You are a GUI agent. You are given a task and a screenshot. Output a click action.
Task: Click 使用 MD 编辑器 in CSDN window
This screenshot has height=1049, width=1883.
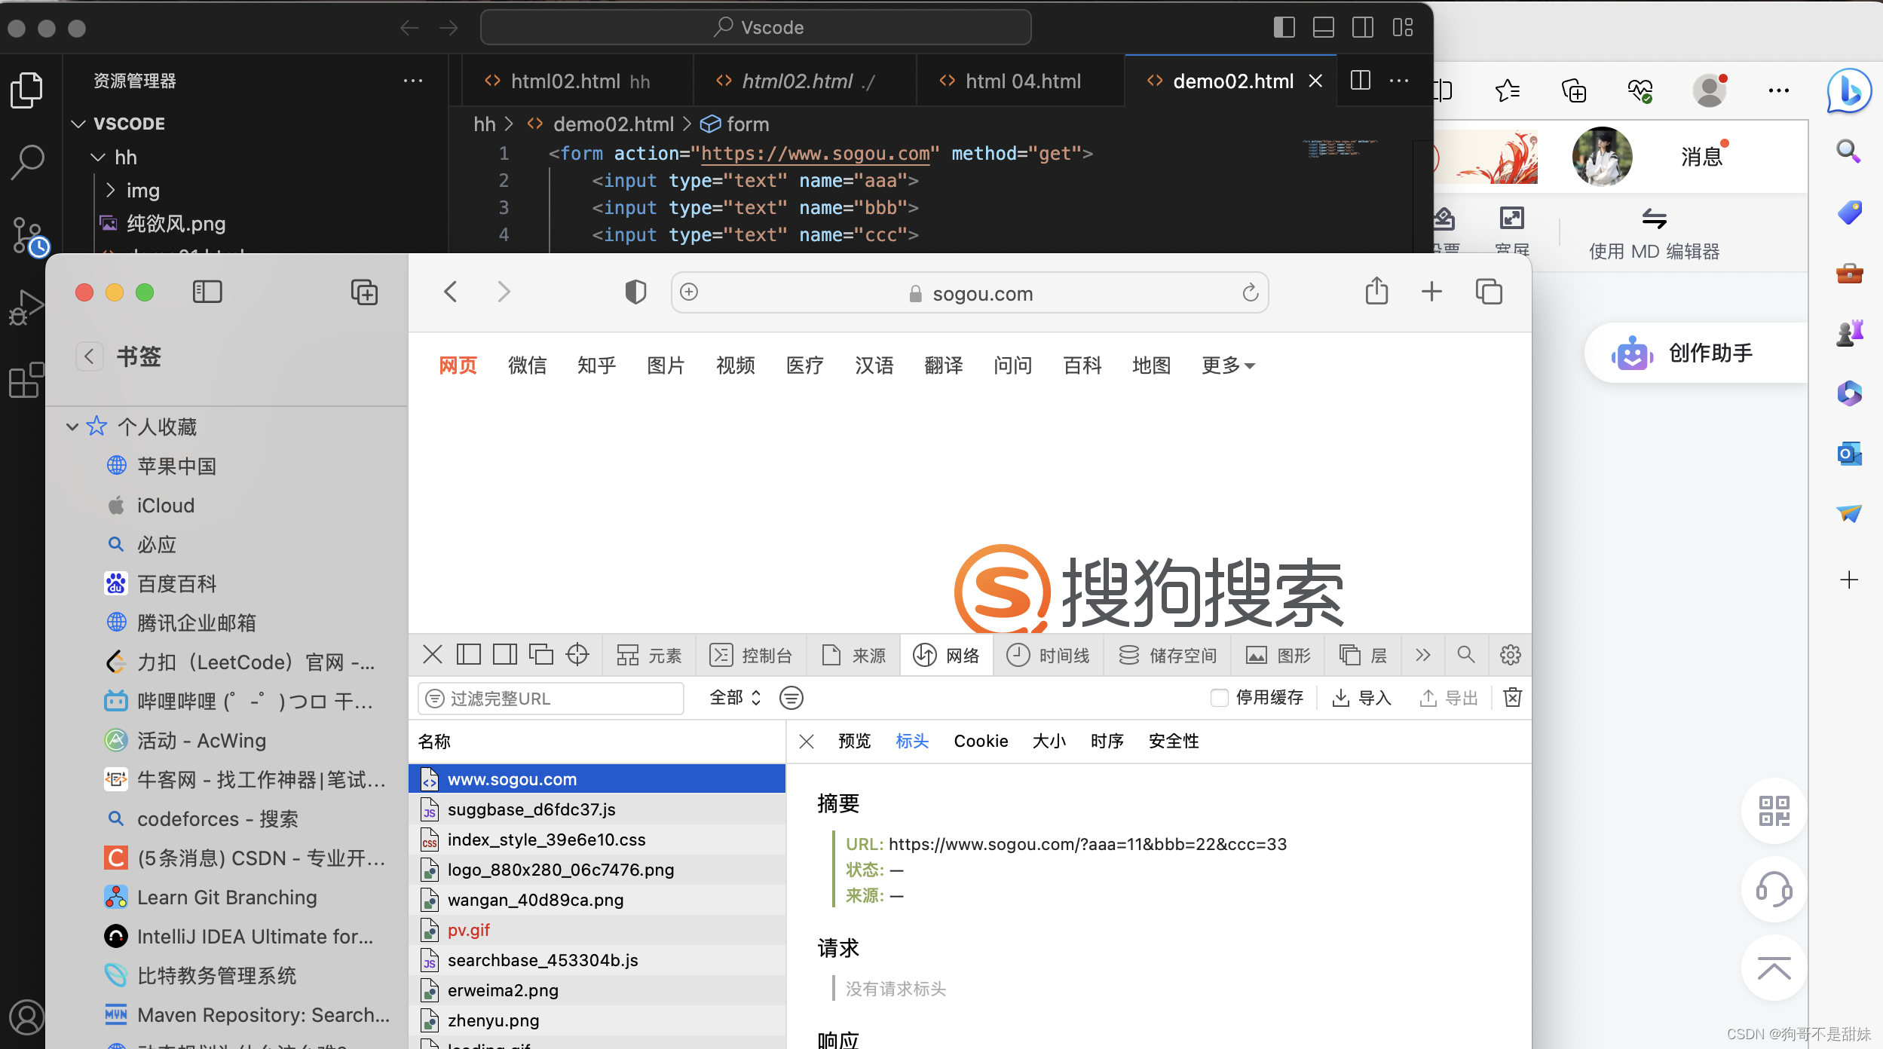click(1654, 235)
